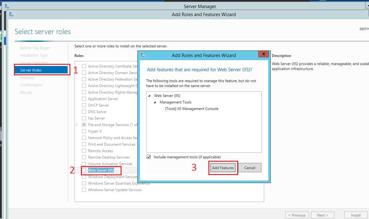The image size is (369, 219).
Task: Expand File and Storage Services role
Action: [x=77, y=125]
